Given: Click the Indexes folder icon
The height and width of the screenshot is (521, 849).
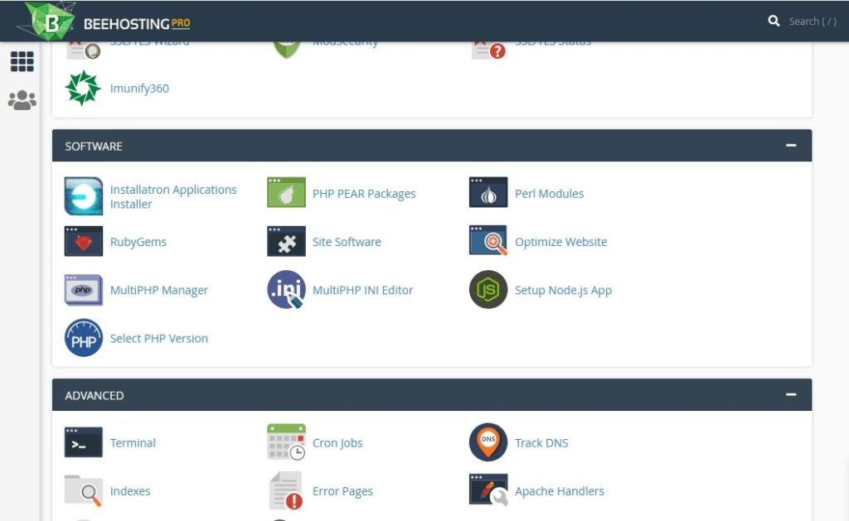Looking at the screenshot, I should pyautogui.click(x=84, y=490).
